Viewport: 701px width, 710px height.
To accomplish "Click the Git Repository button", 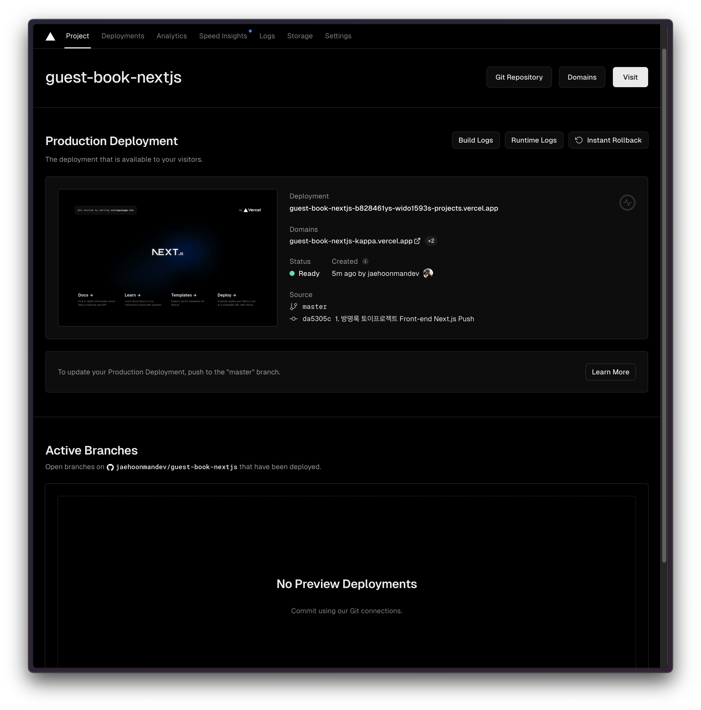I will pos(518,77).
